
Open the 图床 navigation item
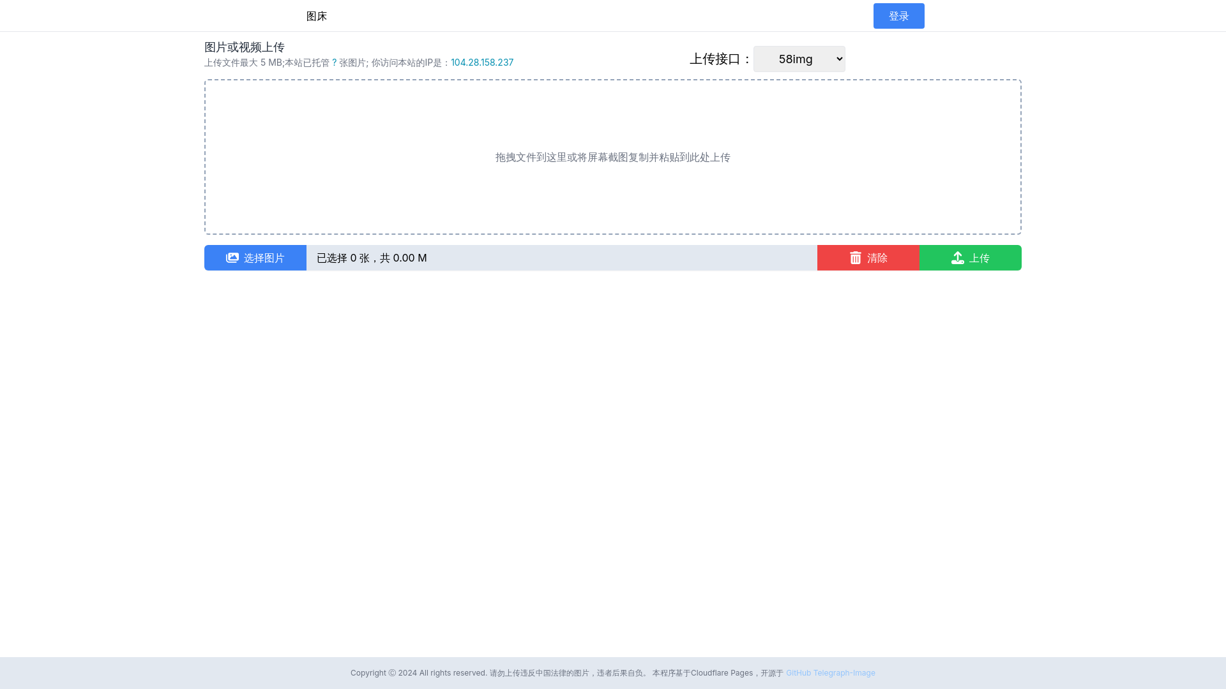317,16
